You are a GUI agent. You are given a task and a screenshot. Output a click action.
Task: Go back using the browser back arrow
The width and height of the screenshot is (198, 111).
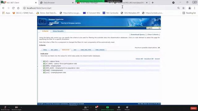(3, 8)
